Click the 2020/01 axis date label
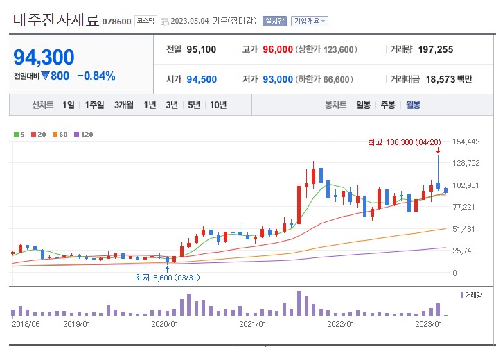496x347 pixels. 165,324
